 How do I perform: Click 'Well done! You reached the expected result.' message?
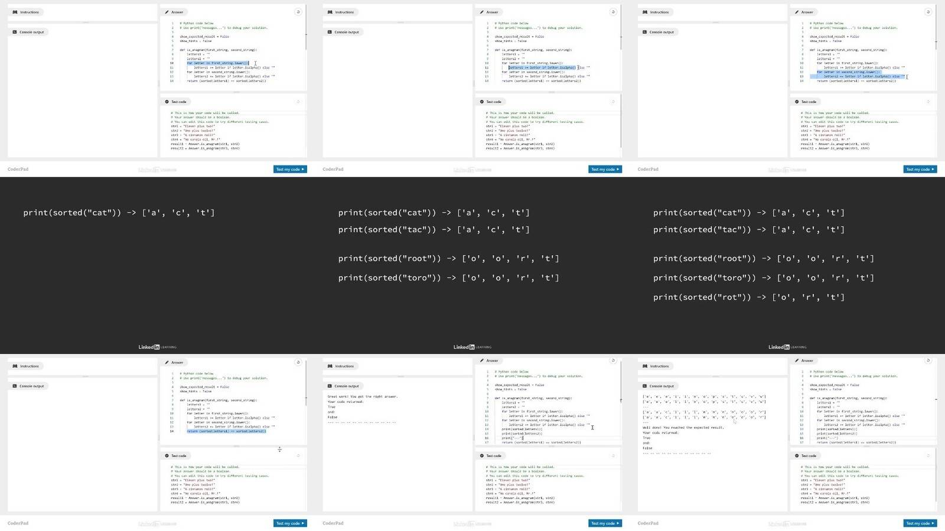(683, 428)
